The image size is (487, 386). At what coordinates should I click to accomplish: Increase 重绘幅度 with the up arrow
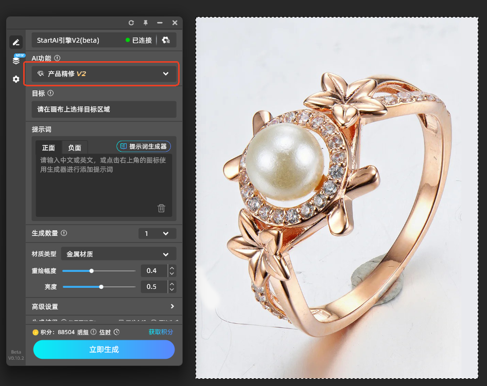click(172, 268)
